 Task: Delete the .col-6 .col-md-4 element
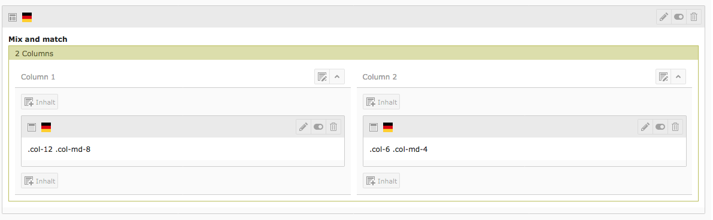[x=675, y=127]
